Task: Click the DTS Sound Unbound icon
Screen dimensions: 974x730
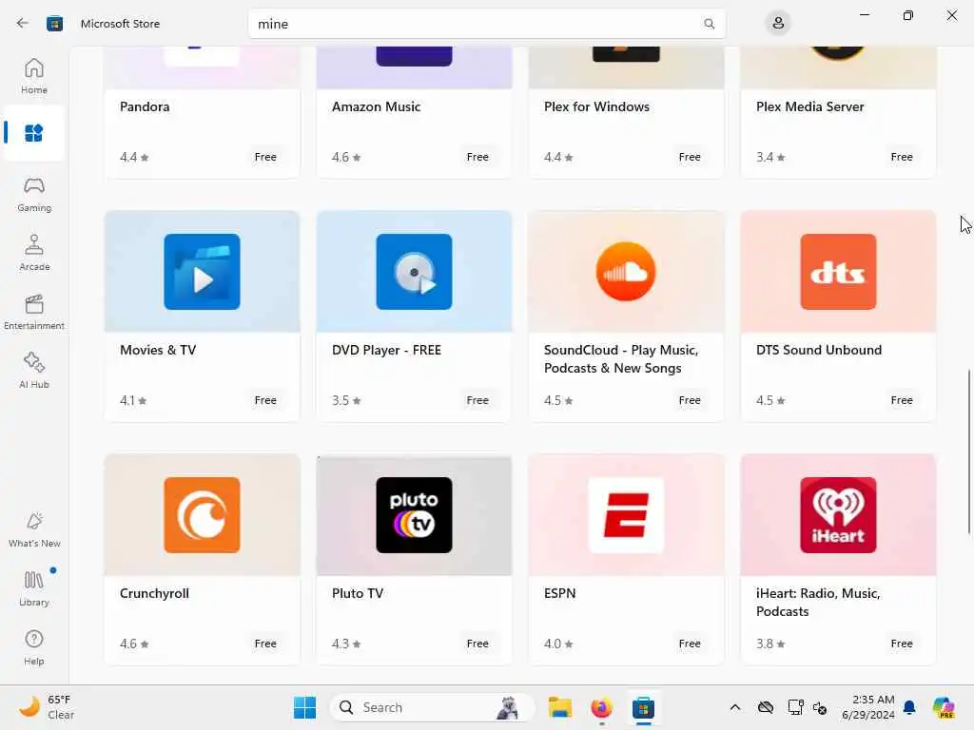Action: (838, 271)
